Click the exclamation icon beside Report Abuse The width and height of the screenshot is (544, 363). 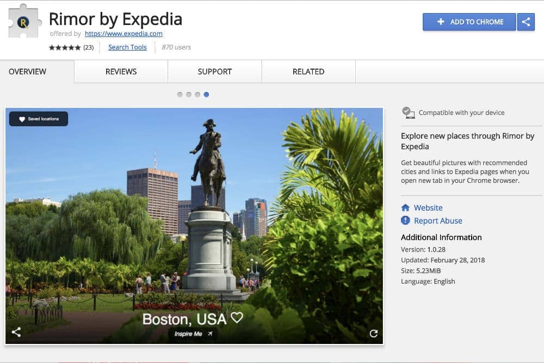pos(405,220)
